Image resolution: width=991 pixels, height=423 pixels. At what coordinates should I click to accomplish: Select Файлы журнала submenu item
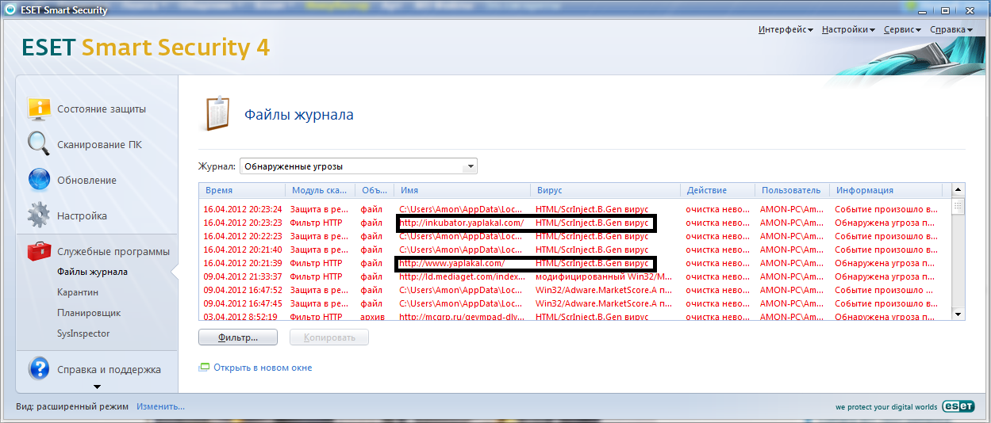pyautogui.click(x=92, y=272)
